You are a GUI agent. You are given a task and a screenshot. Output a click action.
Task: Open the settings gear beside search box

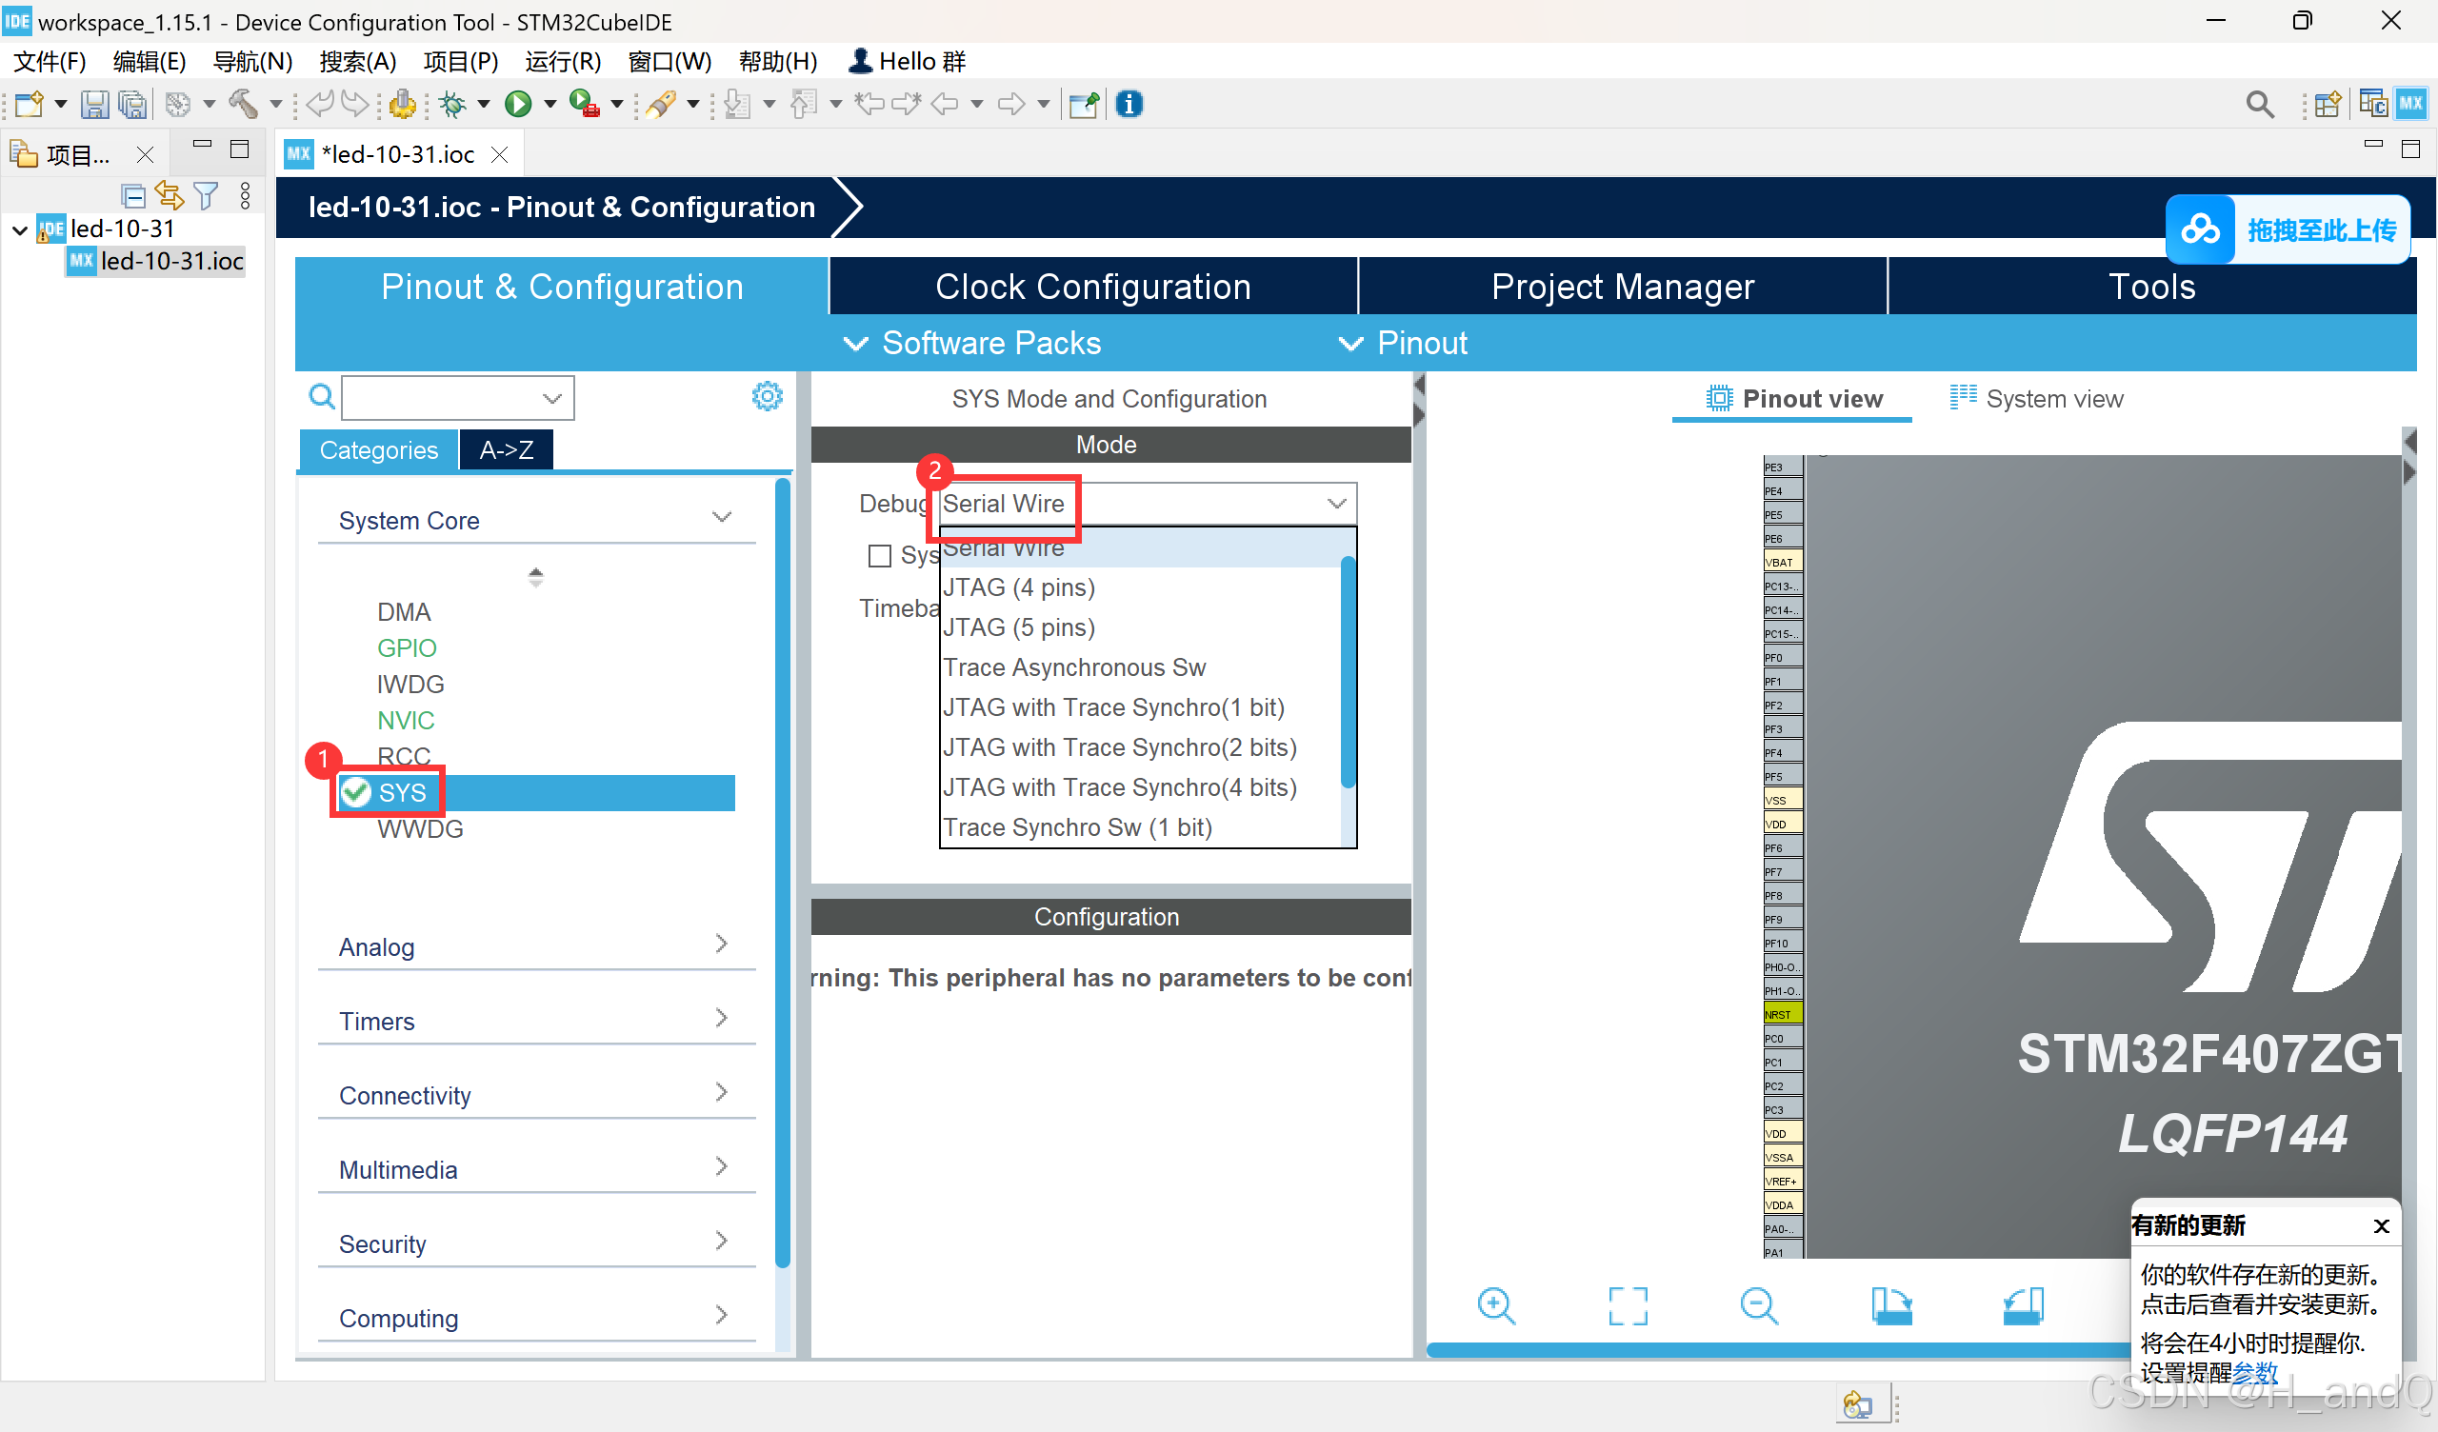point(768,396)
